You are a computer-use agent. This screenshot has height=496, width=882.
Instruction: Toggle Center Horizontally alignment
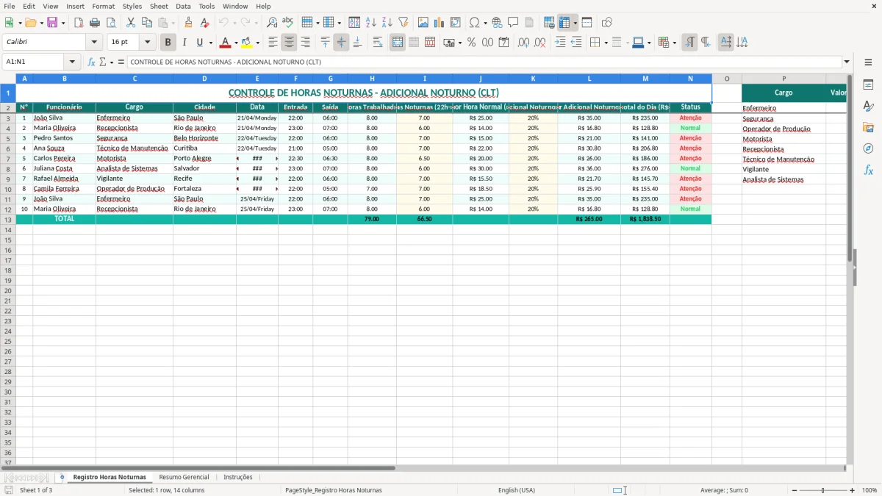click(x=290, y=43)
